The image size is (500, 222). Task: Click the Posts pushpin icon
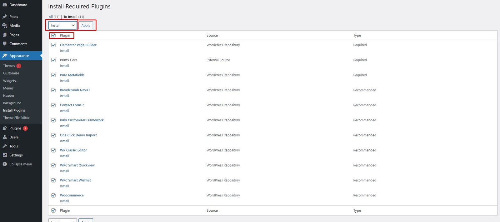point(5,17)
